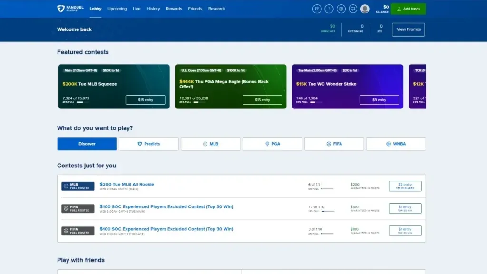Click the Tue WC Wonder Strike card title
The height and width of the screenshot is (274, 487).
point(326,84)
